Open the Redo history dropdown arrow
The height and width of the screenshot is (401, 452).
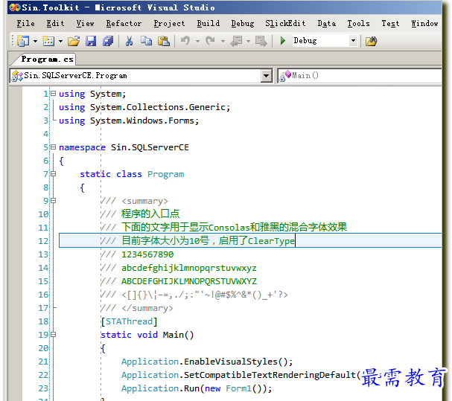(x=223, y=41)
